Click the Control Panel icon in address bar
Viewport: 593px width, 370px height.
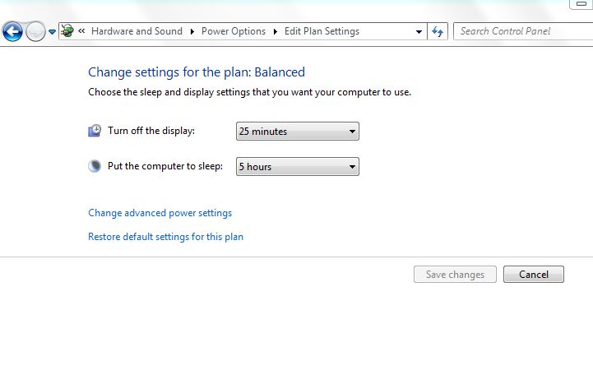(67, 31)
